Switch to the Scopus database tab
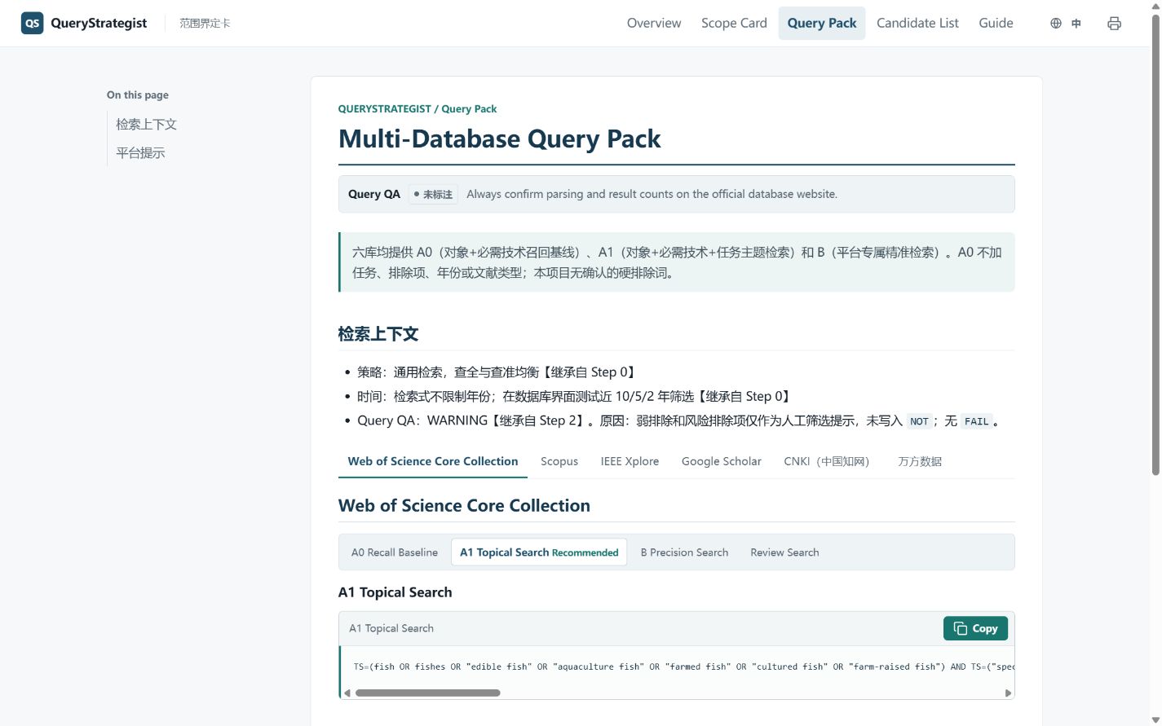The width and height of the screenshot is (1162, 726). point(559,461)
